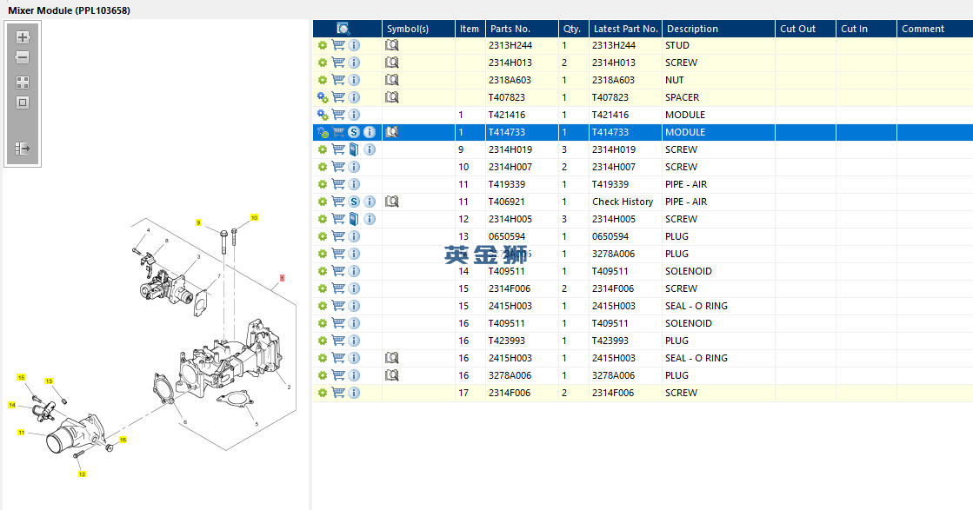The width and height of the screenshot is (973, 510).
Task: Click the list-arrow export icon in diagram toolbar
Action: click(23, 149)
